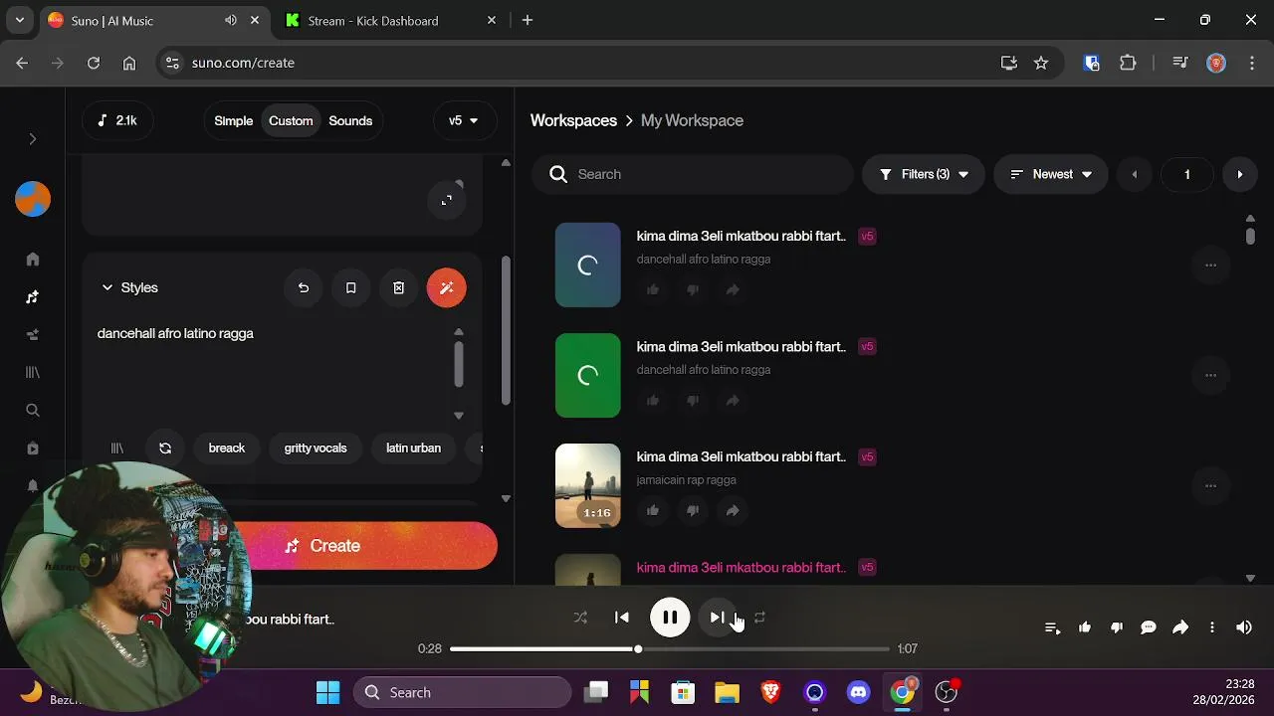1274x716 pixels.
Task: Click the bookmark icon in Styles section
Action: (350, 287)
